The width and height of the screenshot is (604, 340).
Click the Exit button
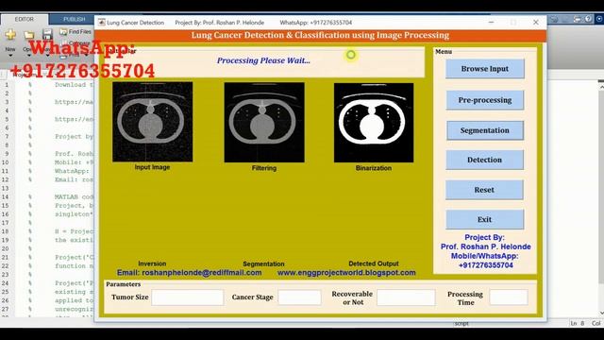tap(484, 219)
